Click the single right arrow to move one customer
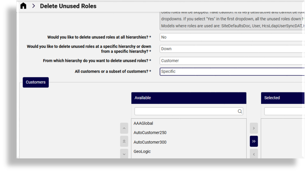Viewport: 305px width, 173px height. (x=254, y=128)
